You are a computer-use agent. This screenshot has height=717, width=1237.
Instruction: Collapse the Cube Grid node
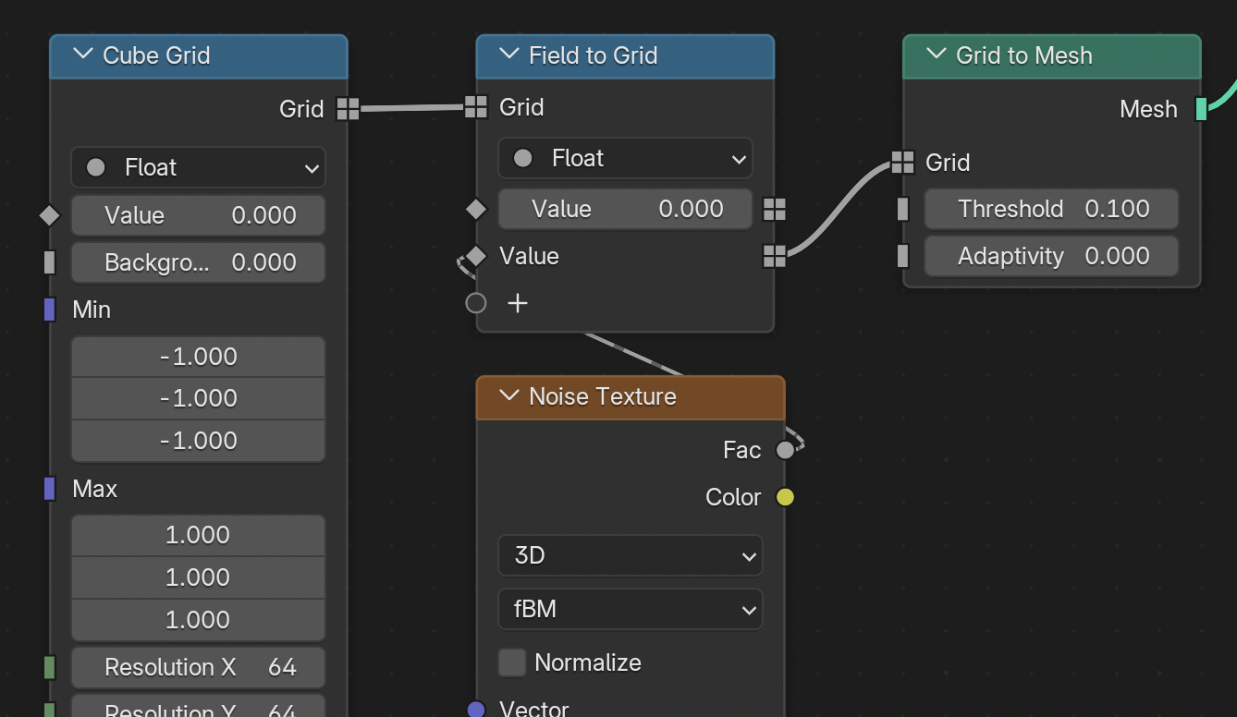(x=83, y=55)
